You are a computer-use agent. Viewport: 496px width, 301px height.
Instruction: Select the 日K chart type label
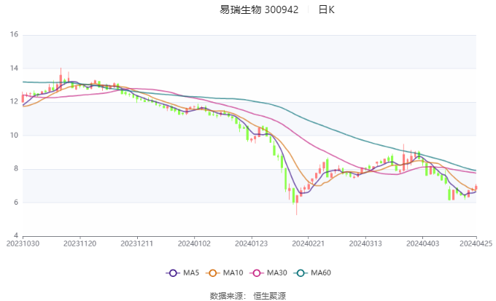click(327, 9)
